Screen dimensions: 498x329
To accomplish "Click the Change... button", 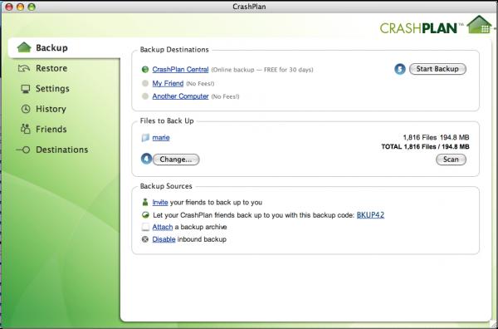I will [176, 160].
